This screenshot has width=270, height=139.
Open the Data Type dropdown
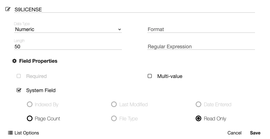coord(68,29)
